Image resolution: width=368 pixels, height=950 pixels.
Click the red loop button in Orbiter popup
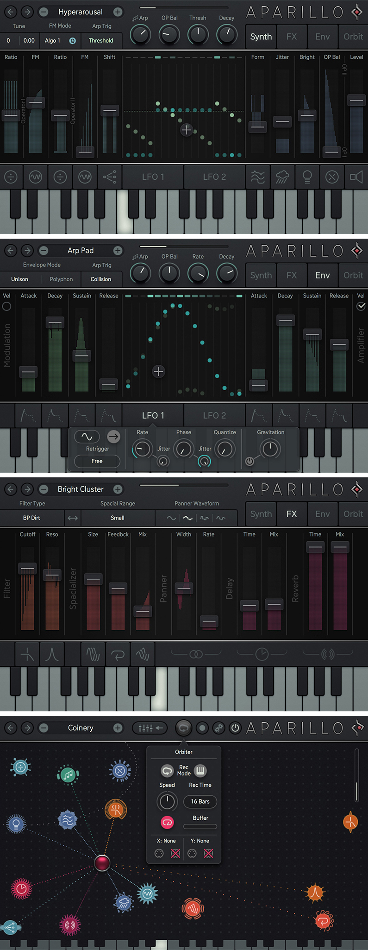[x=167, y=823]
